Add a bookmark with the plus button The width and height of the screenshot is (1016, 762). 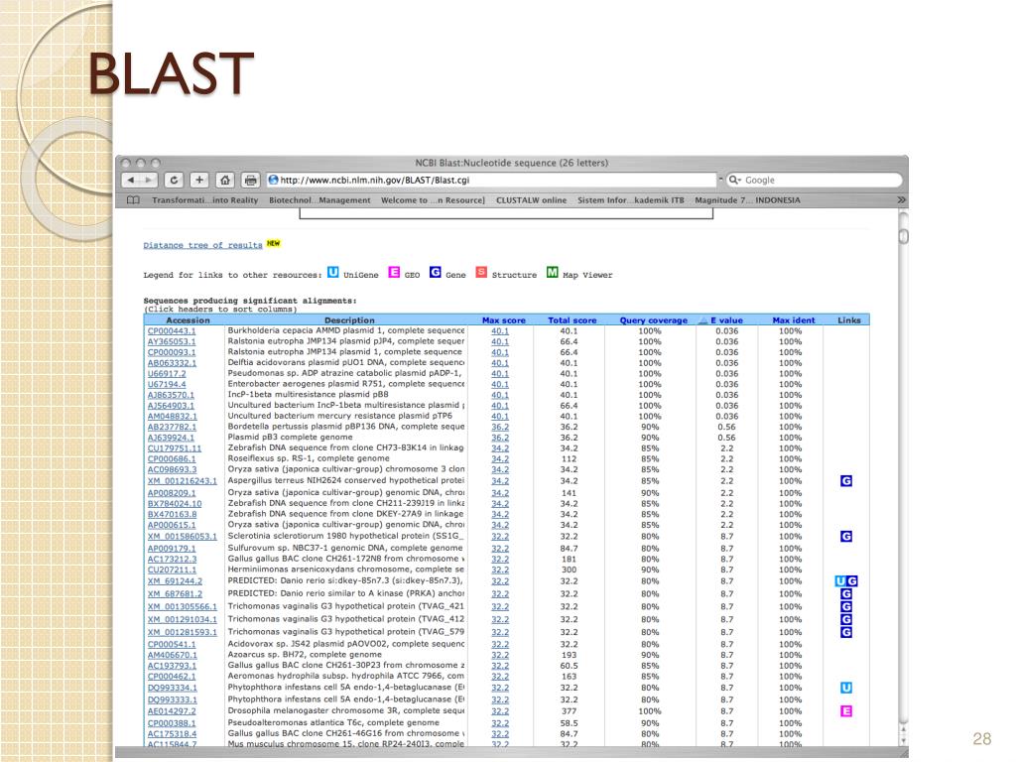(198, 181)
